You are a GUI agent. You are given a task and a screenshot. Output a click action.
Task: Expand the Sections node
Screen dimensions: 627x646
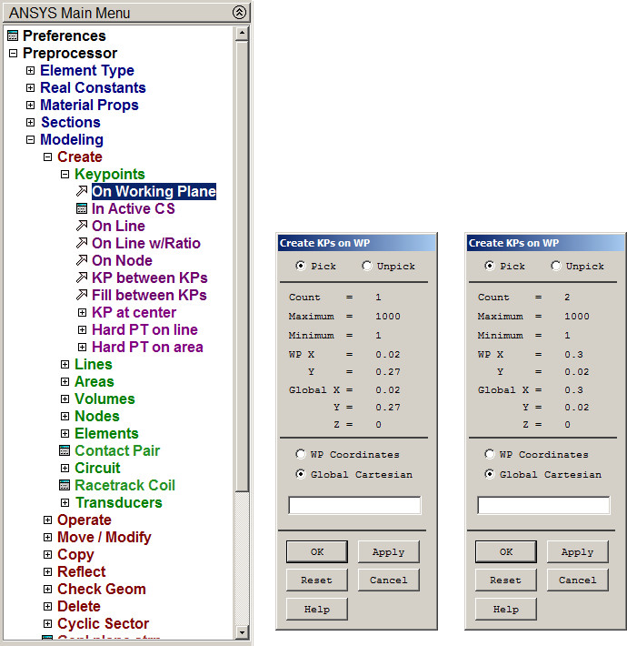pyautogui.click(x=31, y=122)
